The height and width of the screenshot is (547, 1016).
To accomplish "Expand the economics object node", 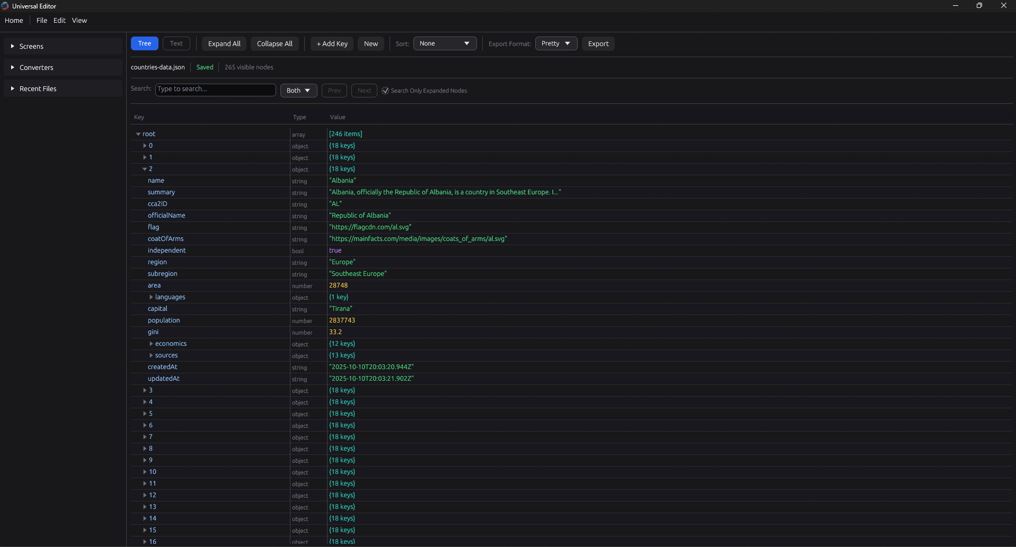I will (151, 344).
